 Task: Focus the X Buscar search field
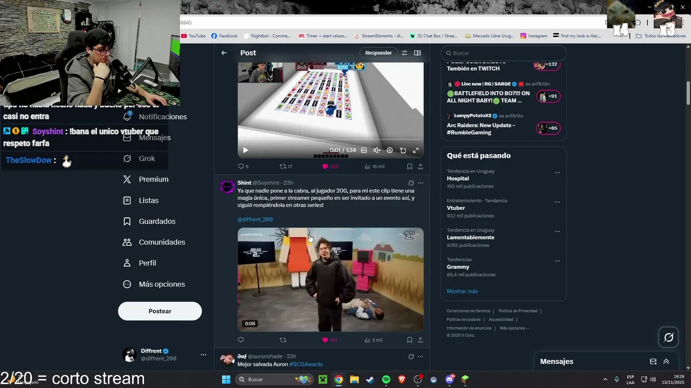(504, 53)
